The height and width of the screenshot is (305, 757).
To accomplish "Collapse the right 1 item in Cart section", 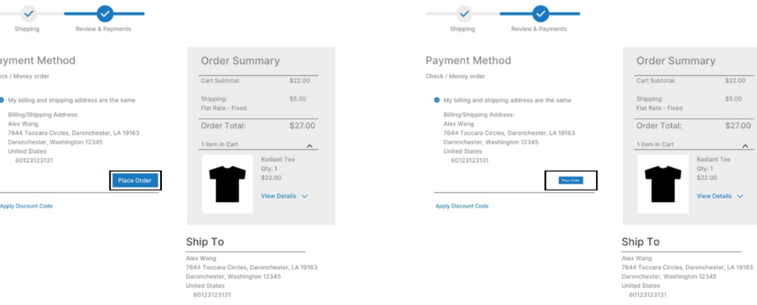I will (745, 145).
